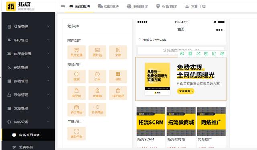Viewport: 257px width, 150px height.
Task: Expand the 电子券管理 chevron
Action: [49, 53]
